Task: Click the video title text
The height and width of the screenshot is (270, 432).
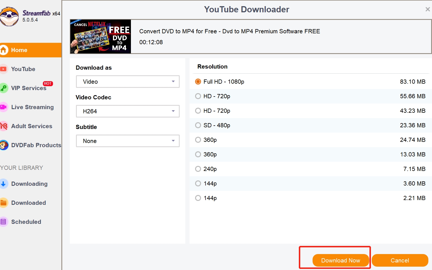Action: [230, 31]
